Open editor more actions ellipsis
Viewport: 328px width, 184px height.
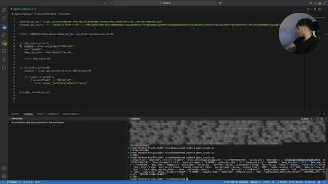coord(324,9)
